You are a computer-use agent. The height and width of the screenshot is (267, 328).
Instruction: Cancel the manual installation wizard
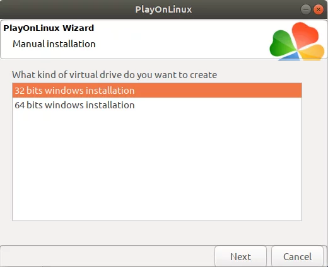[297, 256]
